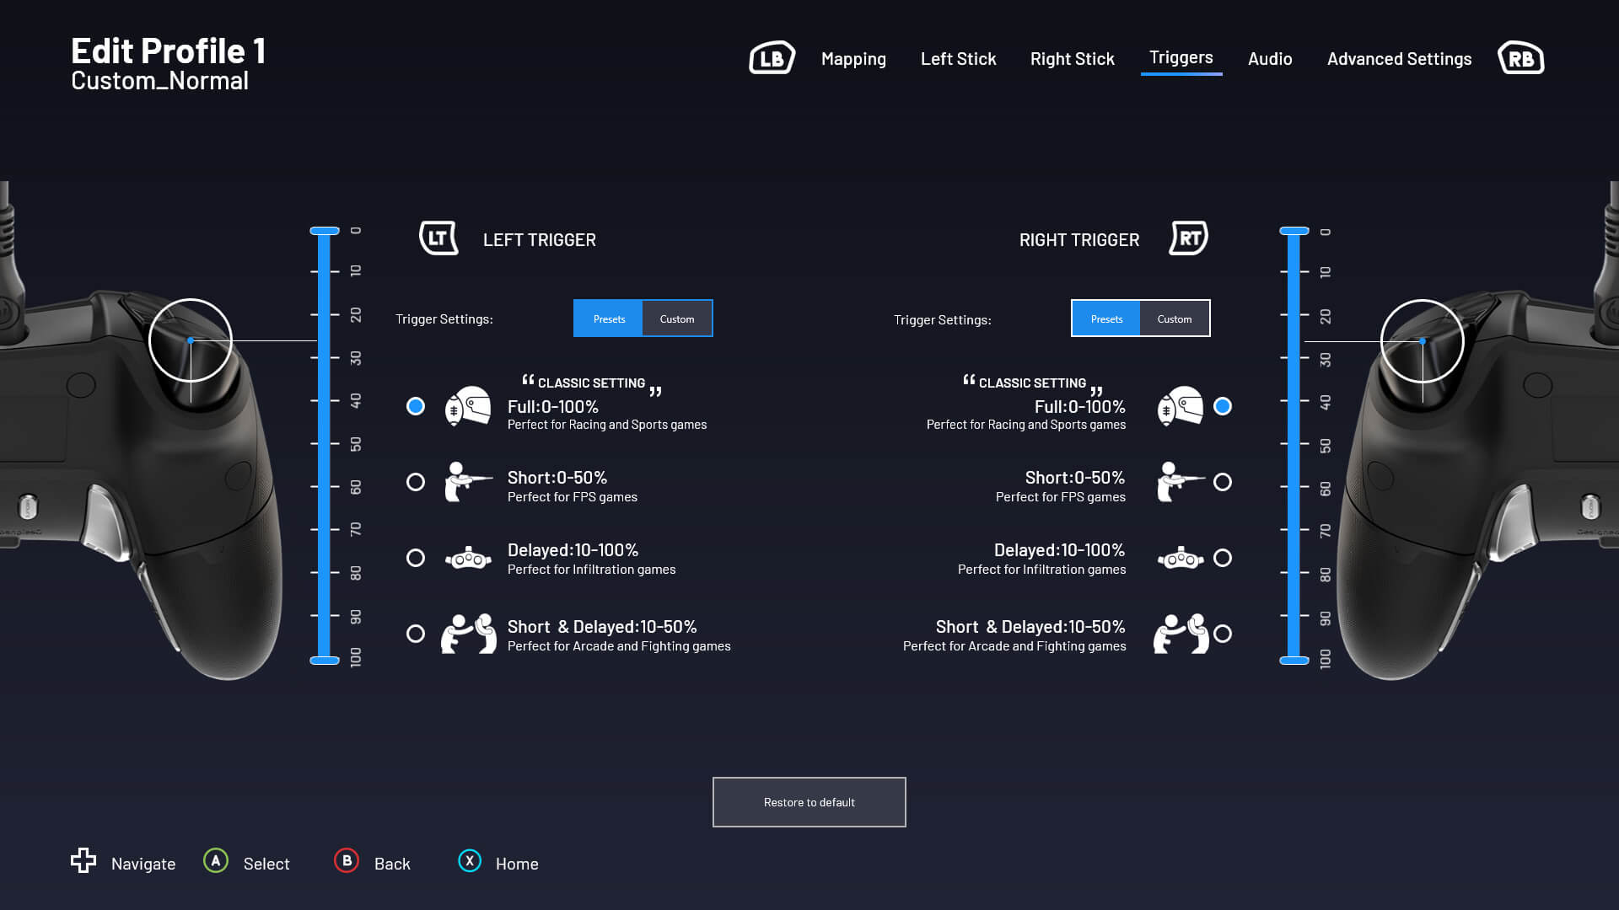Click the RT right trigger icon
The image size is (1619, 910).
pos(1189,238)
